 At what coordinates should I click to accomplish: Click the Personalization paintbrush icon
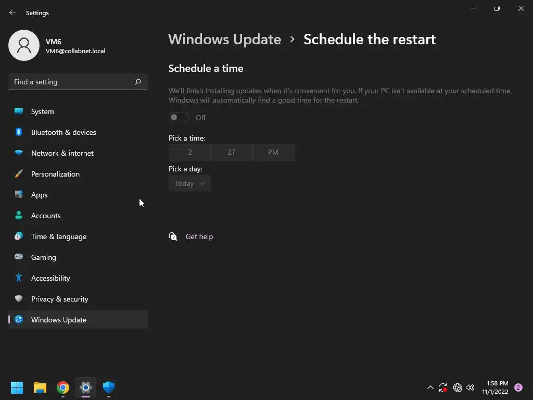click(19, 174)
